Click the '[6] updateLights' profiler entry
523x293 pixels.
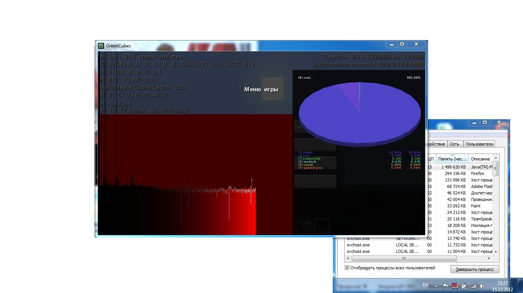pos(310,168)
